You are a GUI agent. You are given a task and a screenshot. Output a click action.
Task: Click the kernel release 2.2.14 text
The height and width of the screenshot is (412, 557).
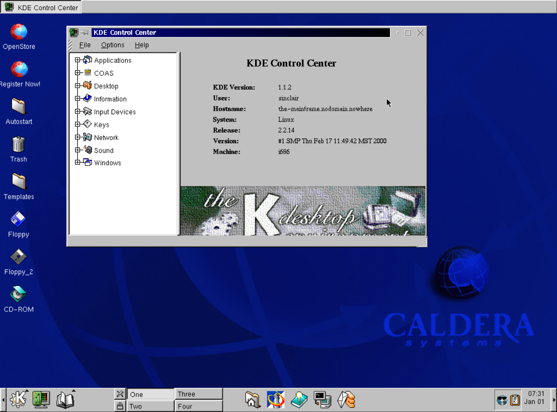(286, 130)
